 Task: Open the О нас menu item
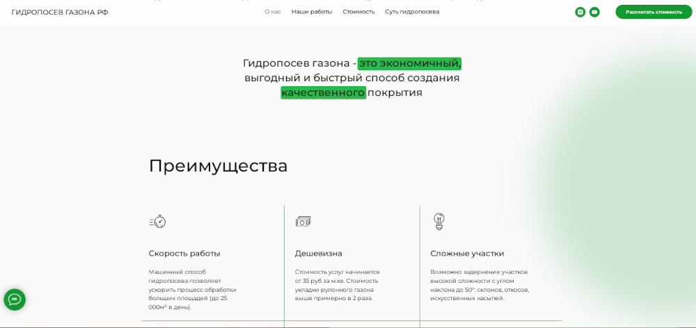click(x=273, y=12)
